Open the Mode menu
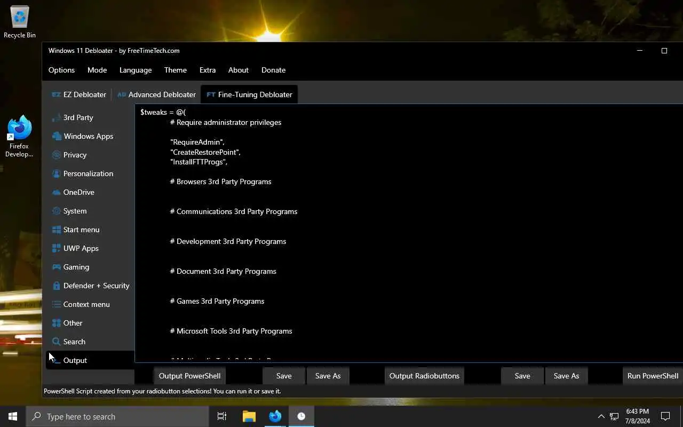 pos(97,70)
